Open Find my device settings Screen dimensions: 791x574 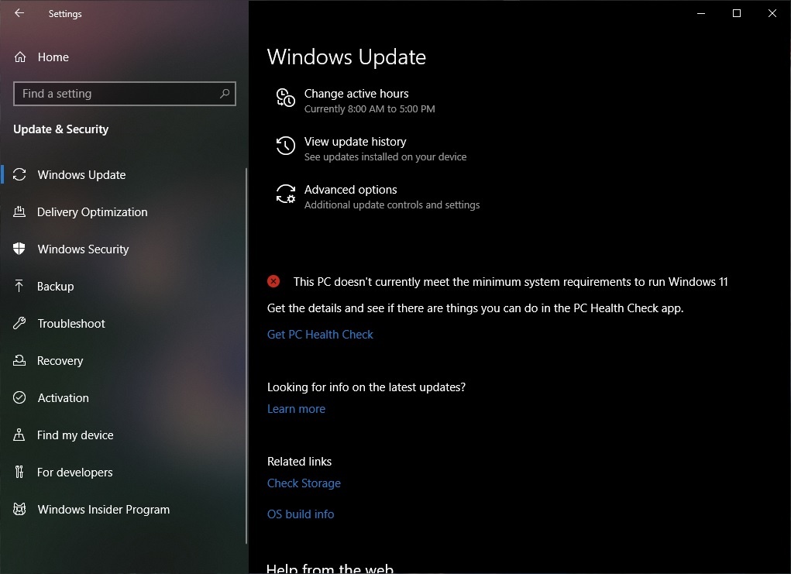(x=123, y=435)
